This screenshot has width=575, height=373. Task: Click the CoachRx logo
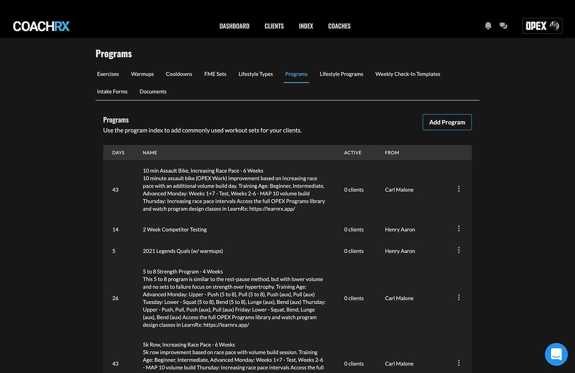(x=41, y=26)
